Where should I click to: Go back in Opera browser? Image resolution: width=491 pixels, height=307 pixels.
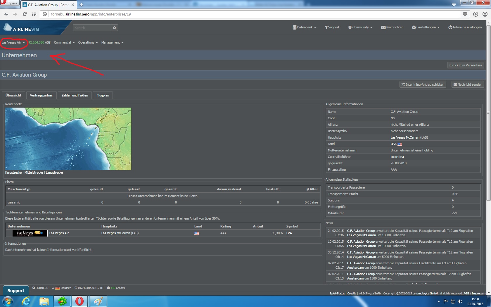(x=6, y=14)
